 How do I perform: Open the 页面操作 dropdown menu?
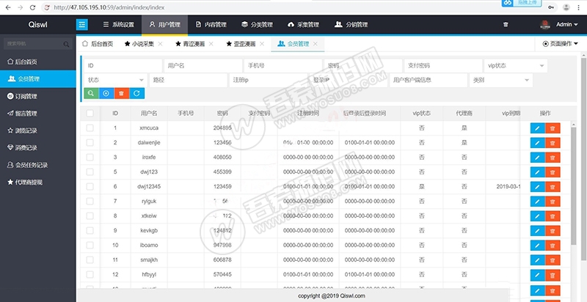(561, 44)
